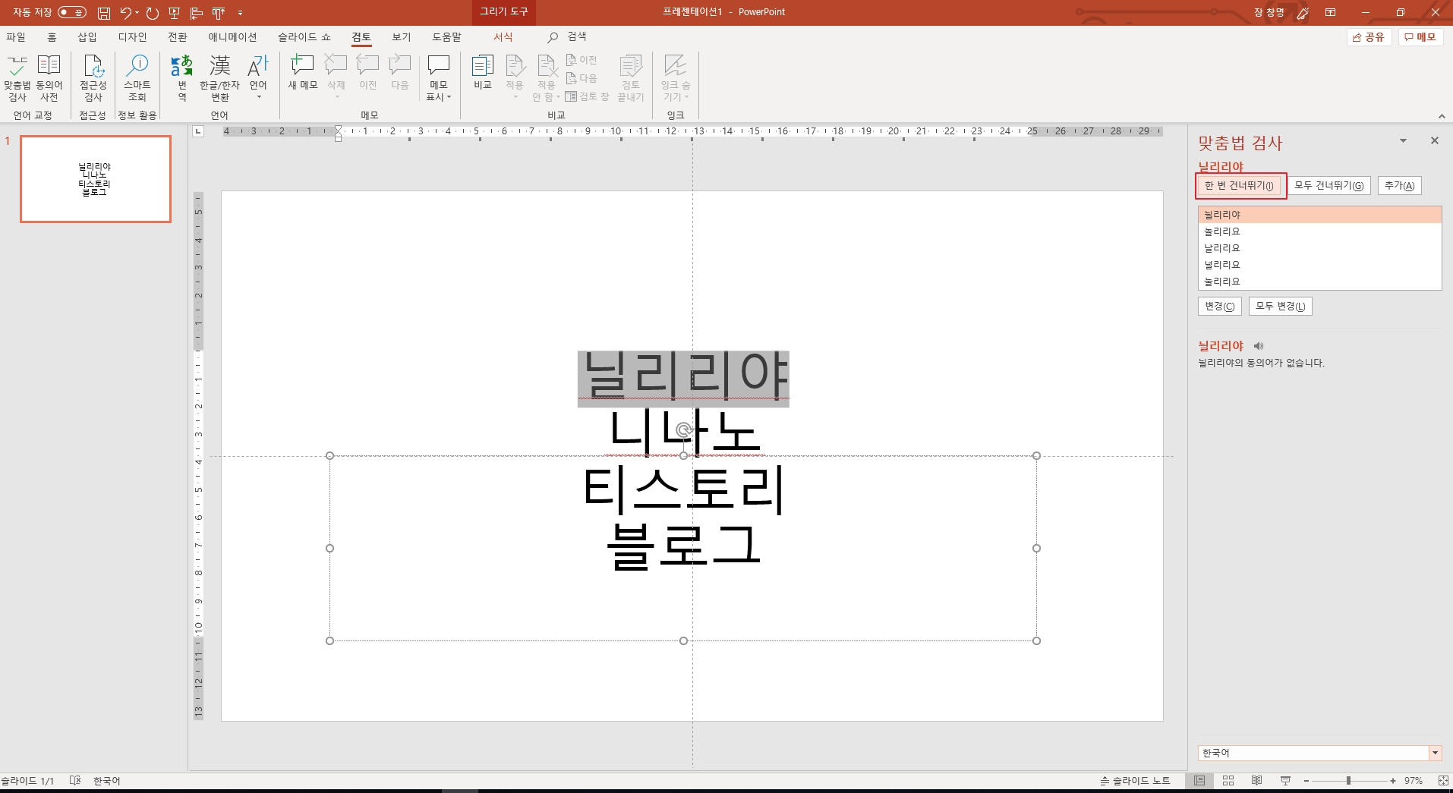Screen dimensions: 1453x793
Task: Click the 모두 변경 change all button
Action: coord(1280,306)
